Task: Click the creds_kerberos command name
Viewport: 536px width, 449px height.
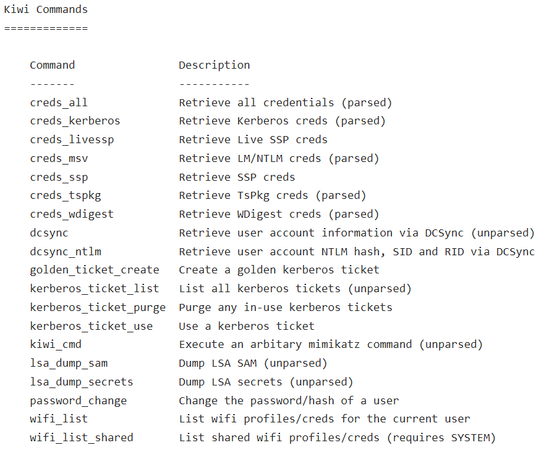Action: (x=75, y=121)
